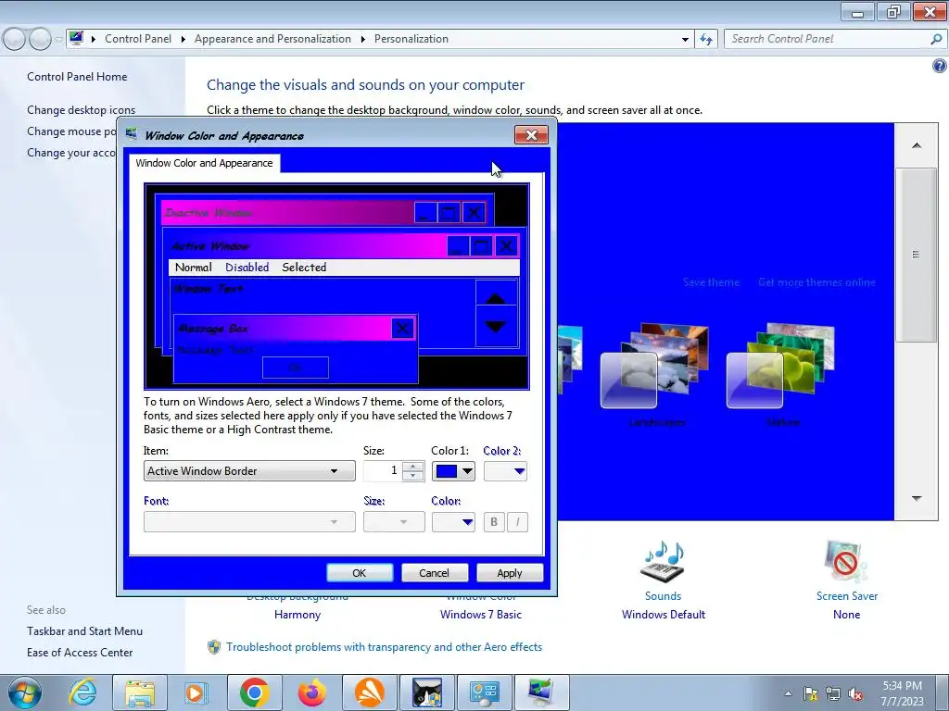949x711 pixels.
Task: Click the Apply button
Action: click(x=510, y=572)
